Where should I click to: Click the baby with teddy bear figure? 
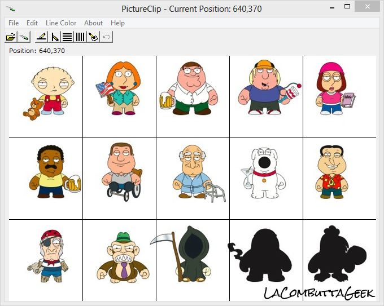pyautogui.click(x=49, y=94)
